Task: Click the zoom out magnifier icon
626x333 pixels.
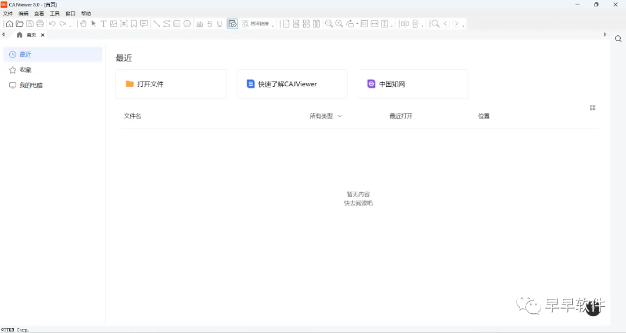Action: (329, 24)
